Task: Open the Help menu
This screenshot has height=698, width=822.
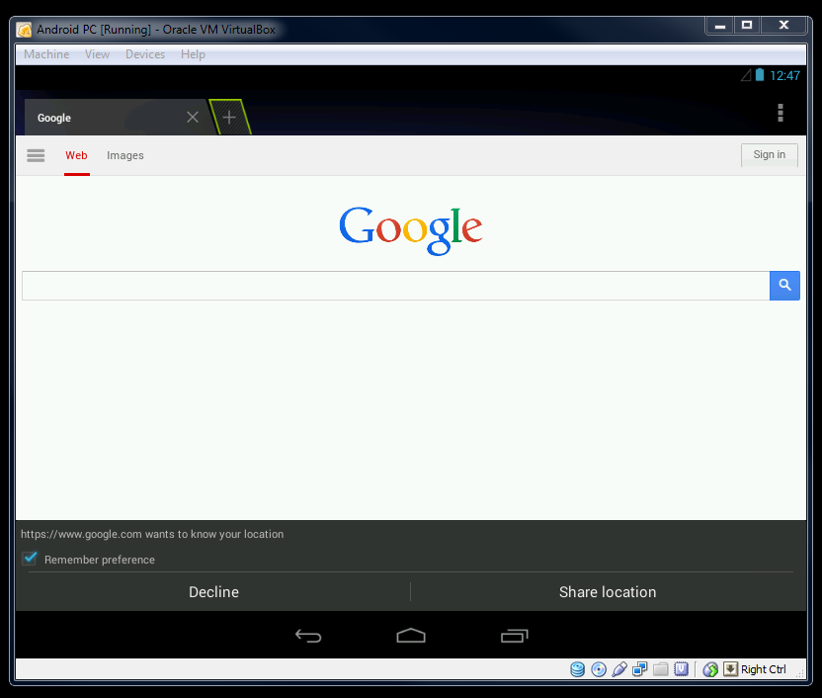Action: [x=193, y=54]
